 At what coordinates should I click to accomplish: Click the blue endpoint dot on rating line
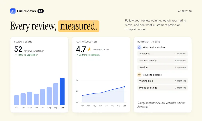coord(124,87)
